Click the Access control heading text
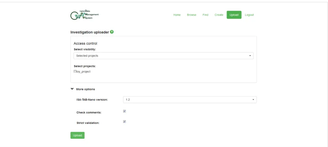This screenshot has width=328, height=147. point(85,43)
